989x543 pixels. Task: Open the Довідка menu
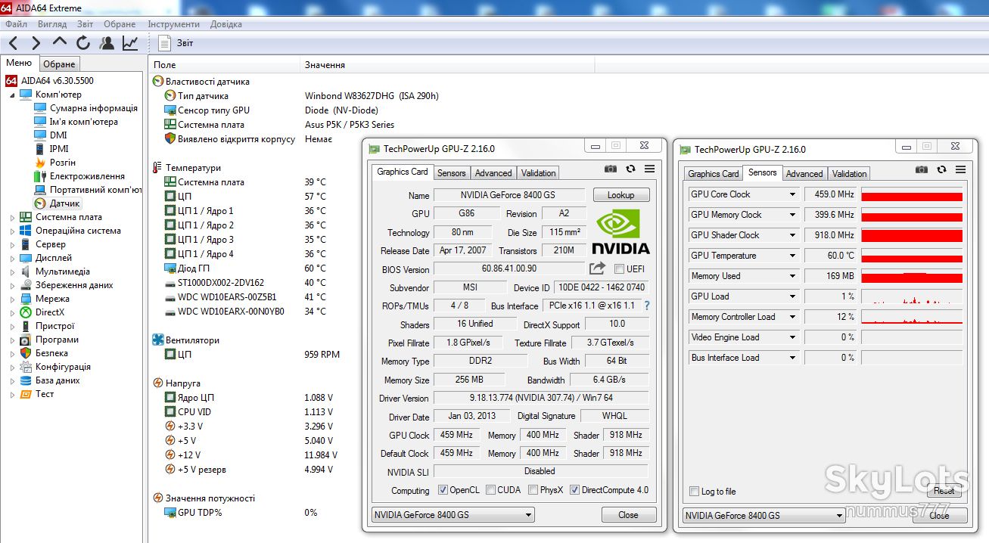226,24
